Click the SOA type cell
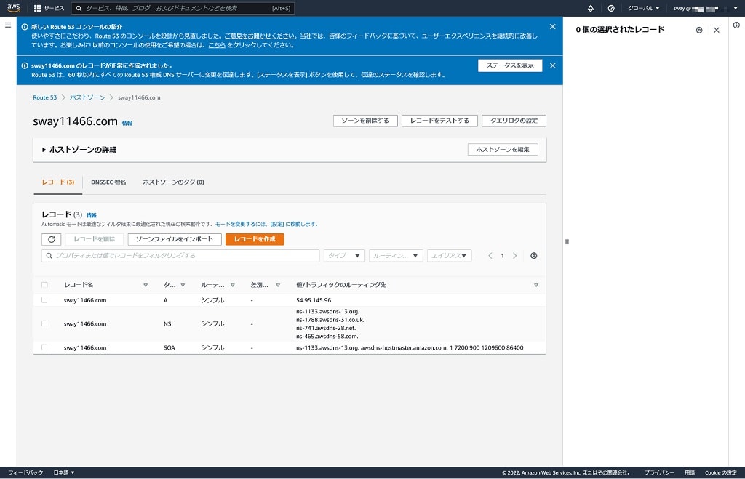745x479 pixels. coord(169,347)
